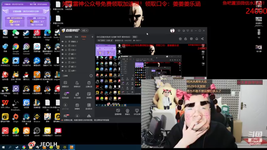Viewport: 267px width, 150px height.
Task: Lock the 文本 3 source
Action: point(66,46)
